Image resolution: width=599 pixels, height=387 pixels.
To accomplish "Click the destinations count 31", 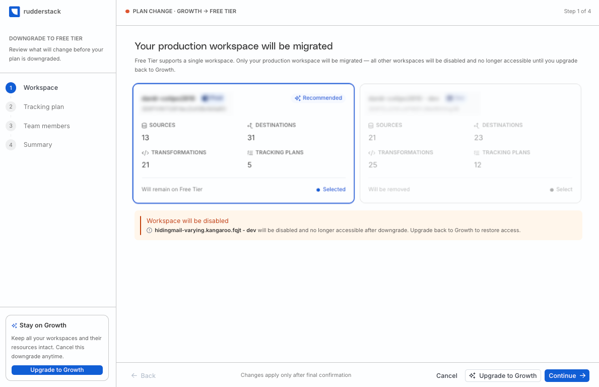I will (251, 138).
